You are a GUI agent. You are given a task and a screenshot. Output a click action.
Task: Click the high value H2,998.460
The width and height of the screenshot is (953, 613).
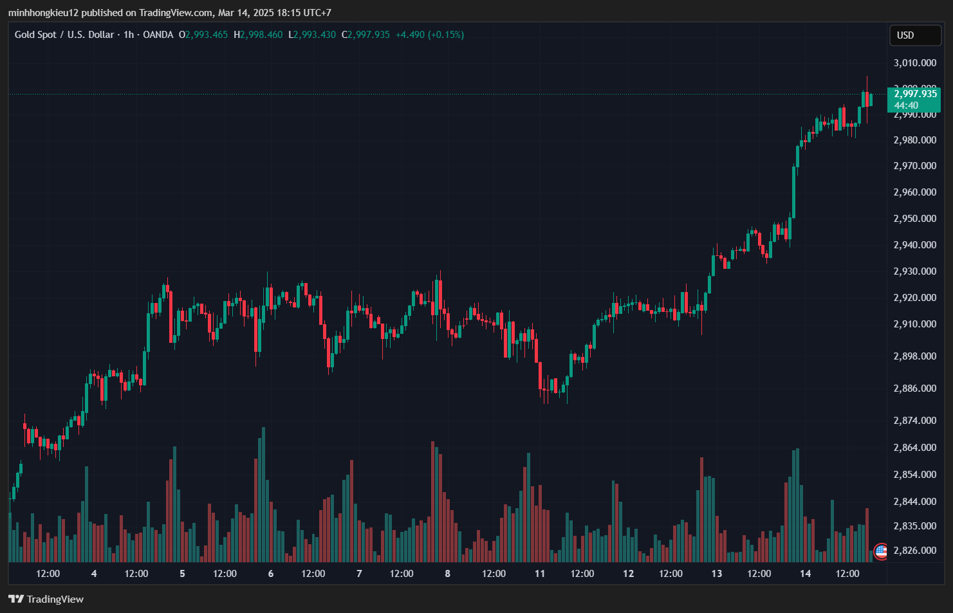click(258, 35)
